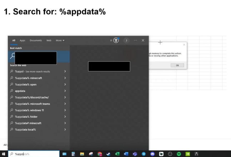Viewport: 231px width, 157px height.
Task: Launch Steam from the taskbar
Action: coord(108,154)
